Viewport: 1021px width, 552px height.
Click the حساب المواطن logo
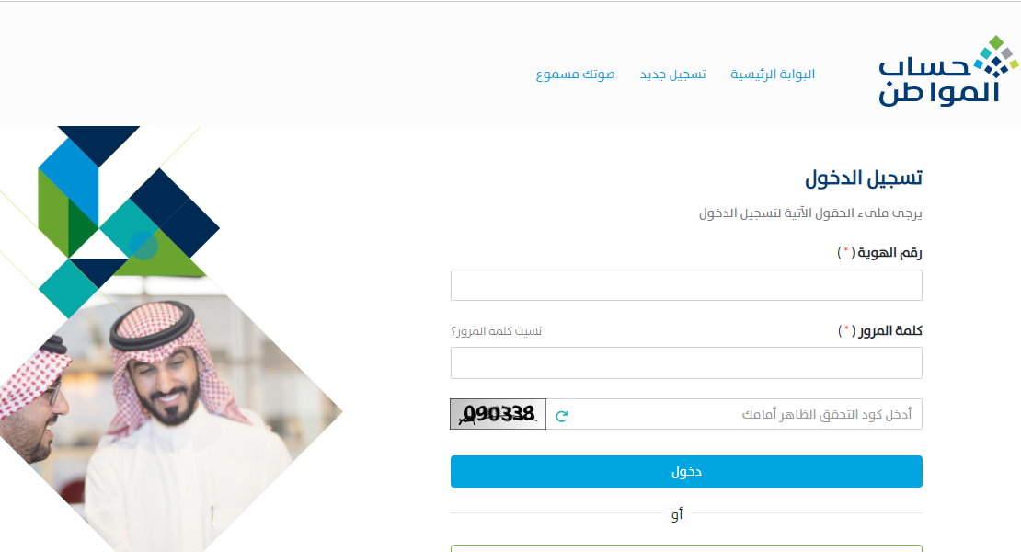pos(948,71)
